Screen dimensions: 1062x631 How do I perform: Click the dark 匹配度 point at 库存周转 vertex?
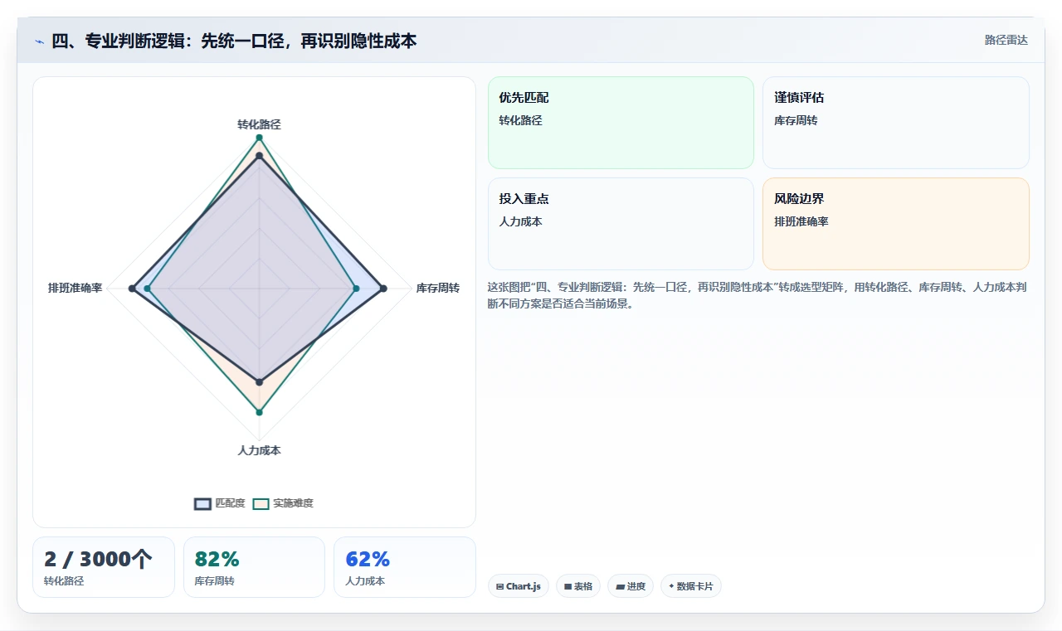tap(383, 289)
